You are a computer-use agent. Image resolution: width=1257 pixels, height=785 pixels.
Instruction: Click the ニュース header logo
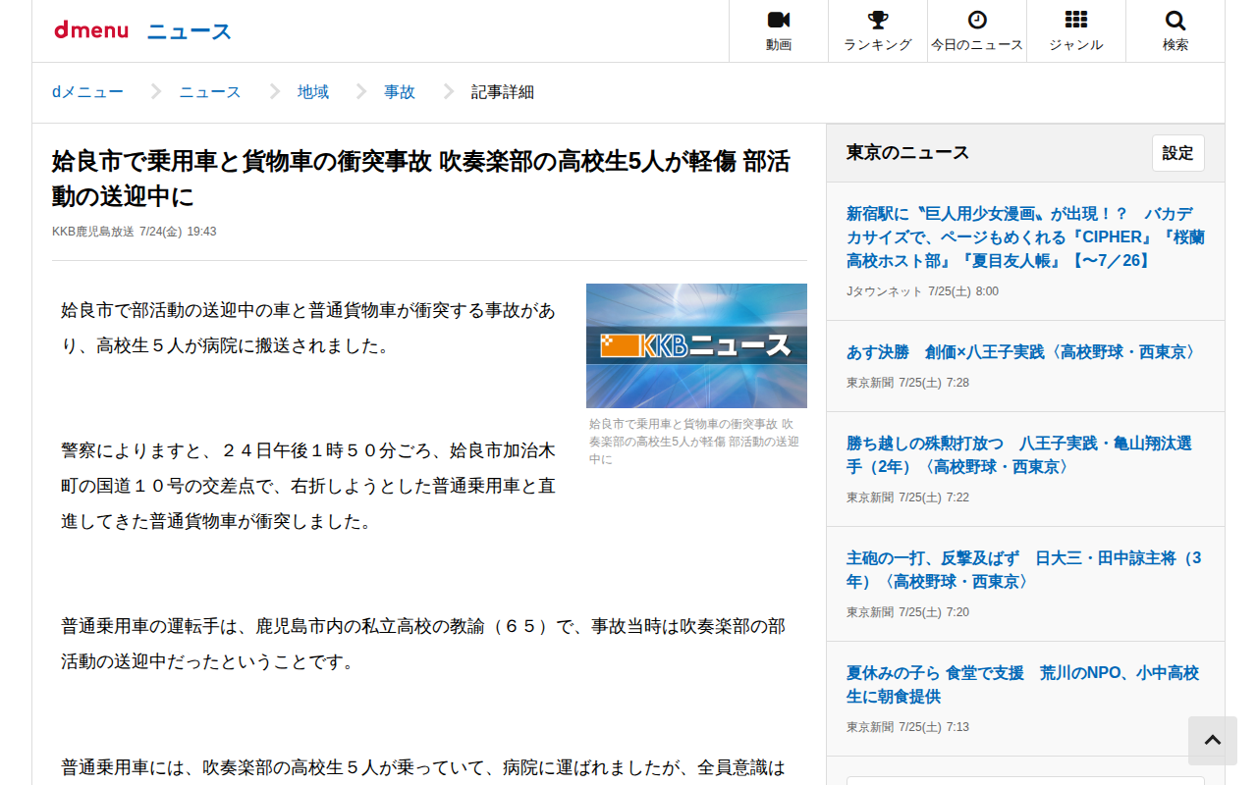[190, 31]
